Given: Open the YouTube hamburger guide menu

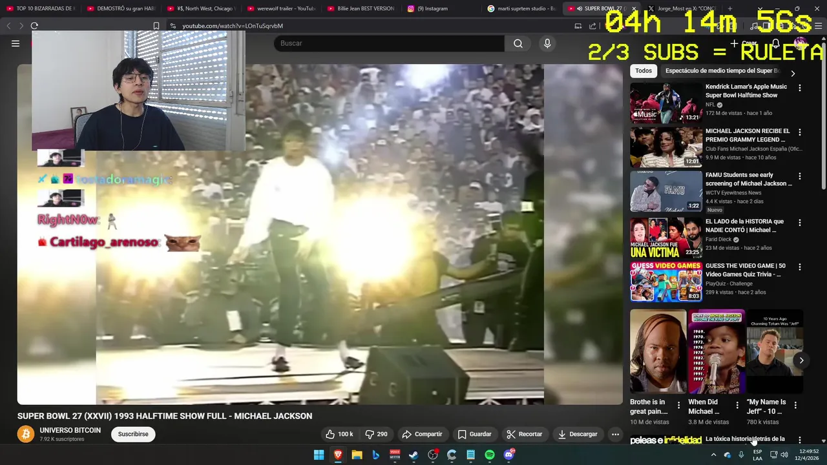Looking at the screenshot, I should 16,43.
